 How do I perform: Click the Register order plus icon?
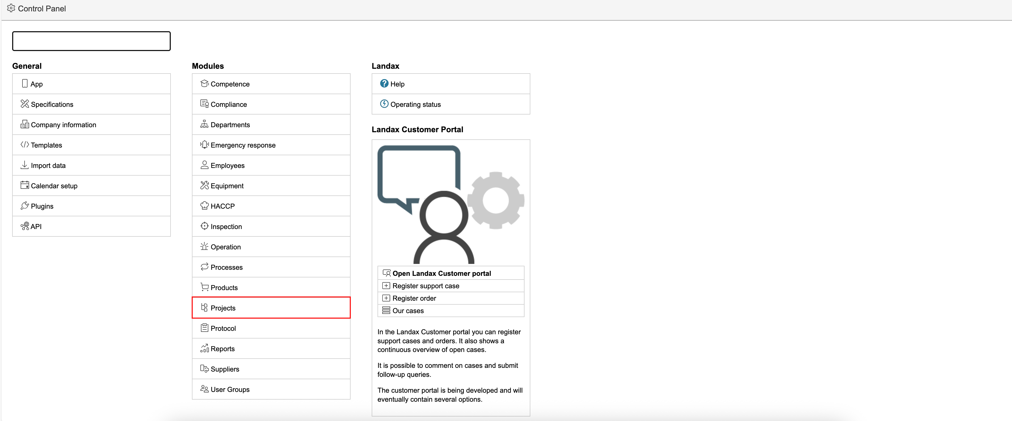coord(386,298)
